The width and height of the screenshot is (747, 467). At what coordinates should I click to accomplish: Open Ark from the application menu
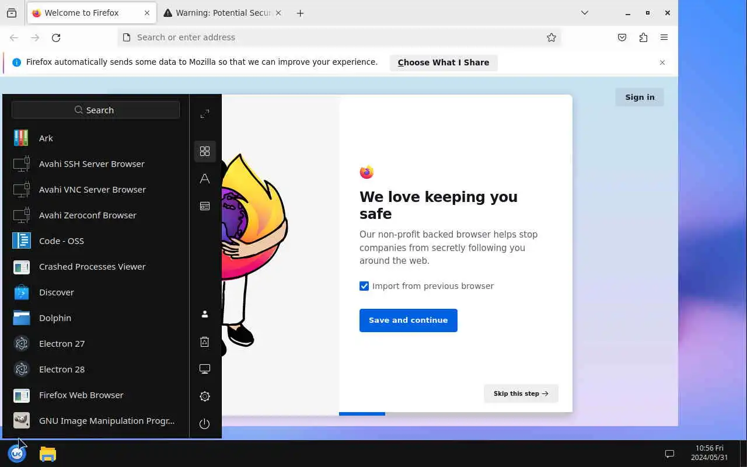(96, 138)
